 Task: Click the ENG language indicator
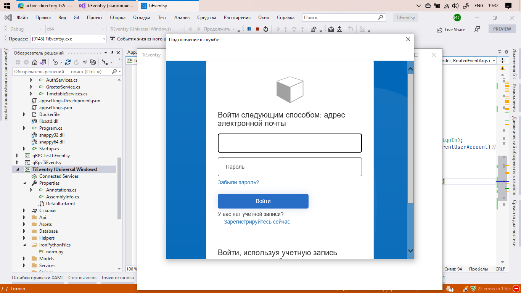(x=478, y=6)
